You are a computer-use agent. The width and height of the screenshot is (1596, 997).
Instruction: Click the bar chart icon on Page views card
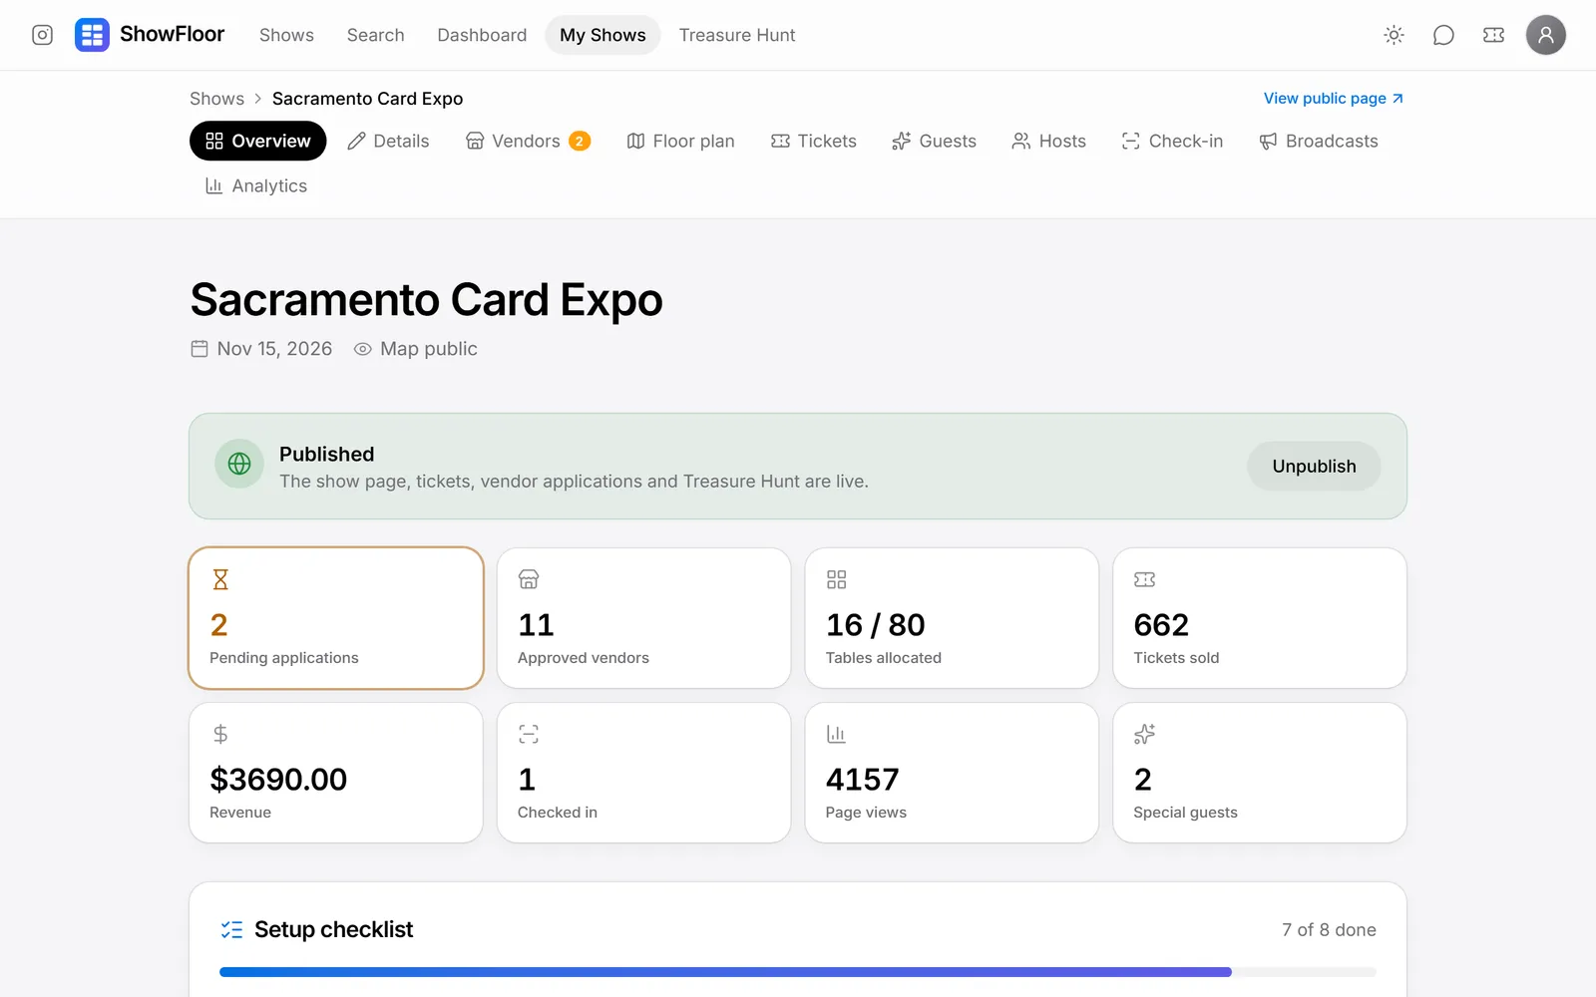pyautogui.click(x=836, y=734)
